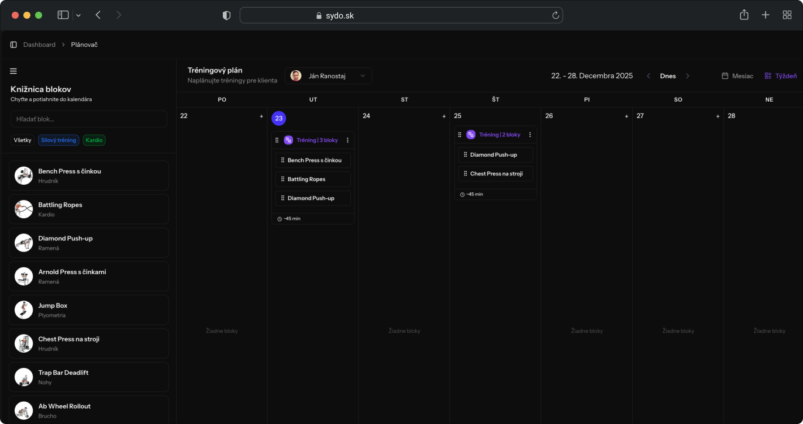Image resolution: width=803 pixels, height=424 pixels.
Task: Open the Ján Ranostaj client dropdown
Action: point(329,76)
